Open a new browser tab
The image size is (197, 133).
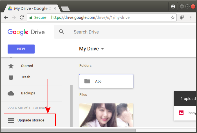point(65,8)
